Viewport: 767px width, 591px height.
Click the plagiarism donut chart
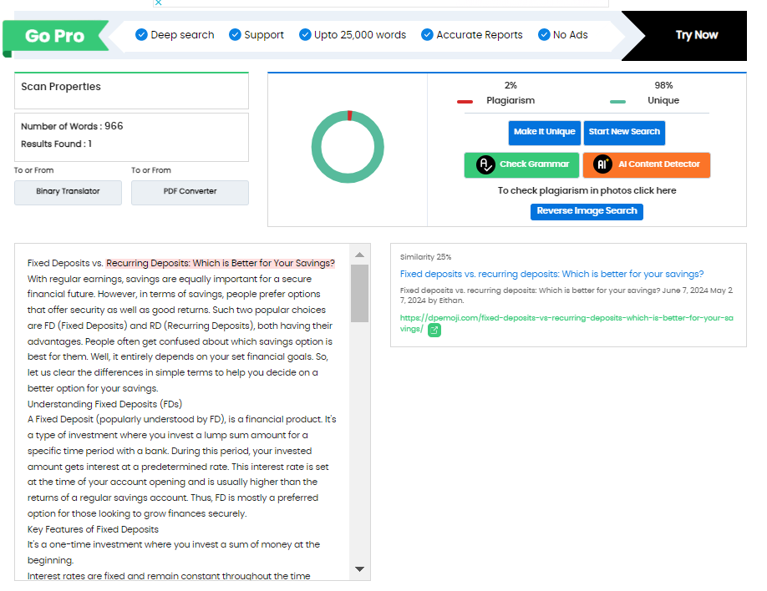click(348, 147)
